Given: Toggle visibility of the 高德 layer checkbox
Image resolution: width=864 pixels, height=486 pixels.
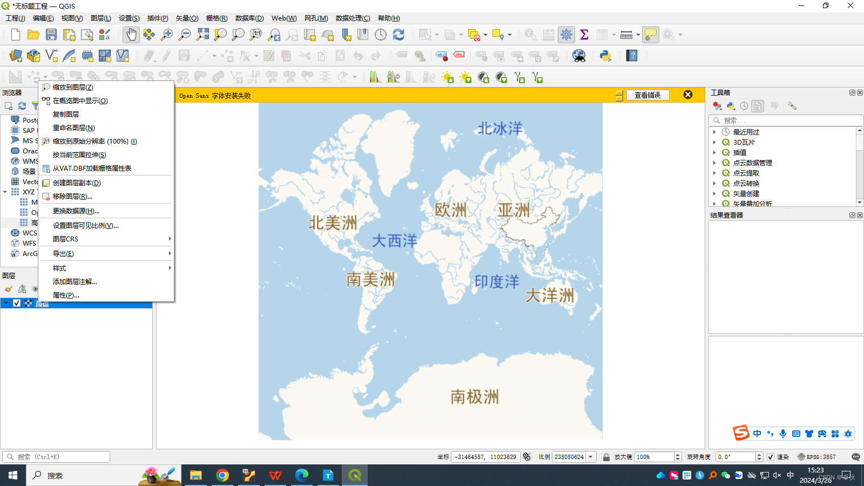Looking at the screenshot, I should pyautogui.click(x=17, y=303).
